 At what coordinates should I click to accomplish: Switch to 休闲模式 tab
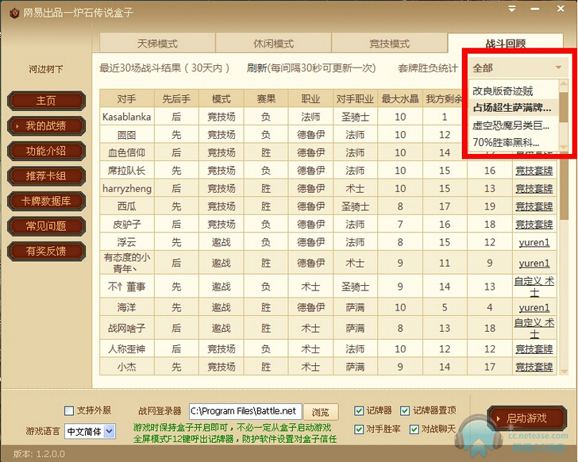[x=273, y=44]
